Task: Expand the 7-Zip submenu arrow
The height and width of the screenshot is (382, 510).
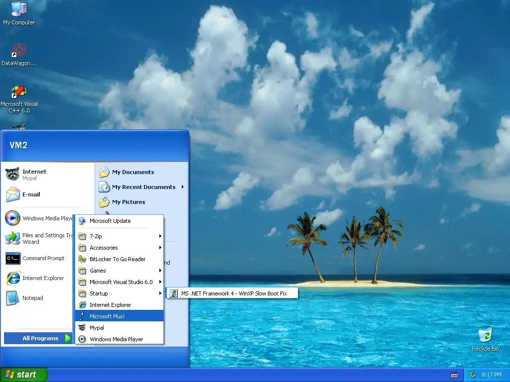Action: 160,236
